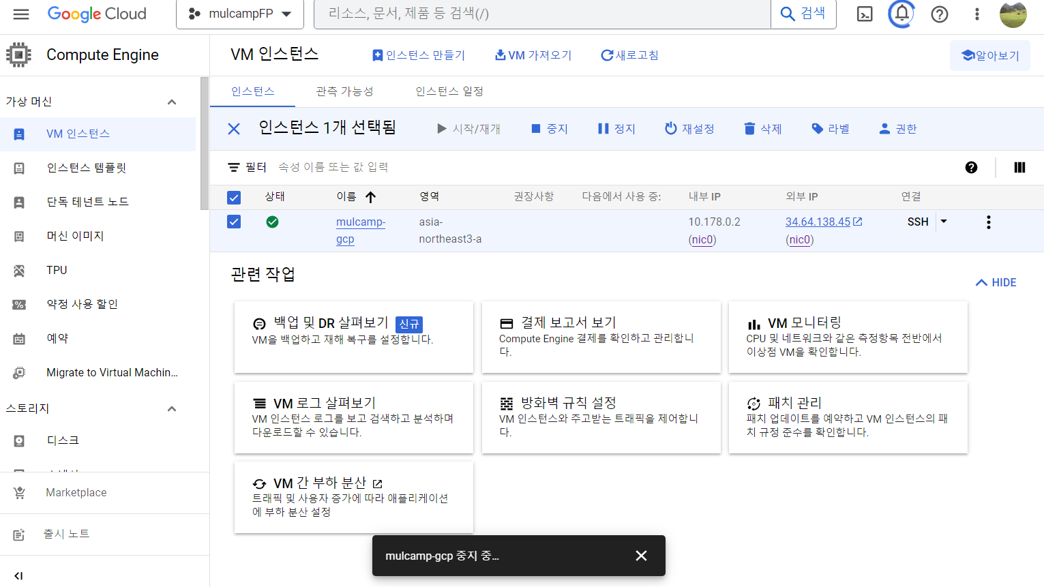The height and width of the screenshot is (587, 1044).
Task: Click the filter icon
Action: click(x=234, y=167)
